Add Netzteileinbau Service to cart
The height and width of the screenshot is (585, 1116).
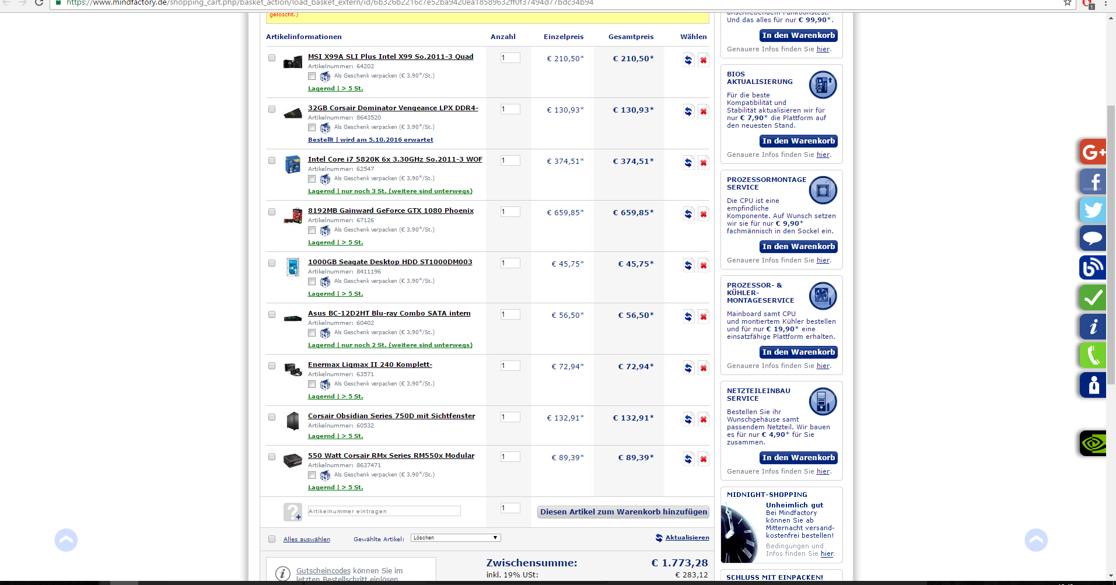click(x=799, y=458)
